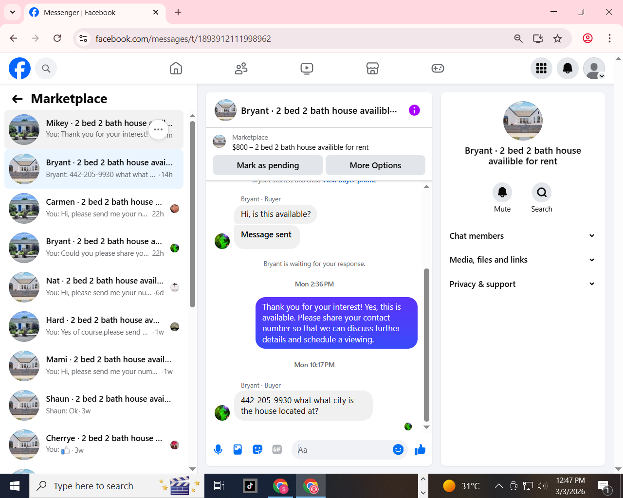This screenshot has height=498, width=623.
Task: Choose a sticker icon in composer
Action: coord(257,450)
